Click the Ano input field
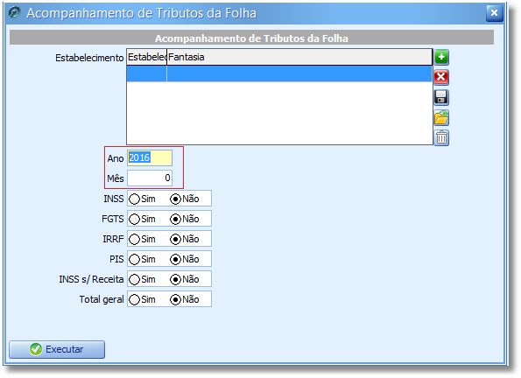The height and width of the screenshot is (378, 521). click(x=150, y=157)
